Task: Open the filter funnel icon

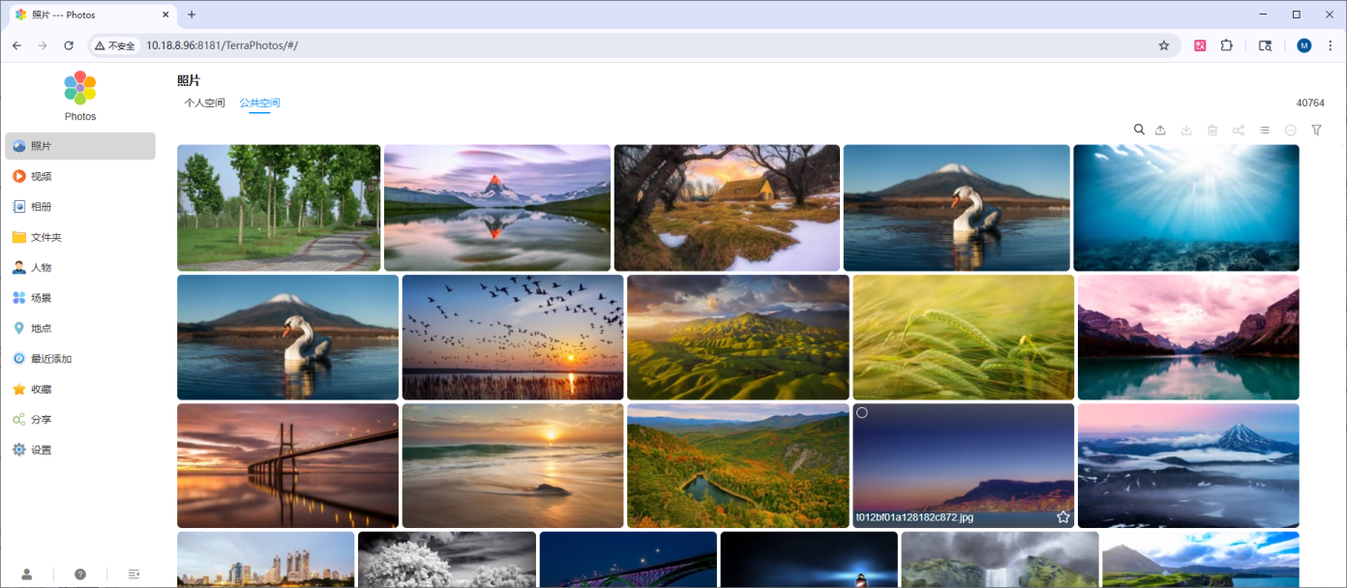Action: pyautogui.click(x=1316, y=130)
